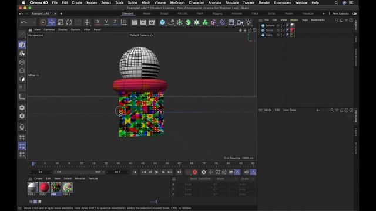Switch to the Standard layout tab
Image resolution: width=376 pixels, height=211 pixels.
tap(127, 13)
